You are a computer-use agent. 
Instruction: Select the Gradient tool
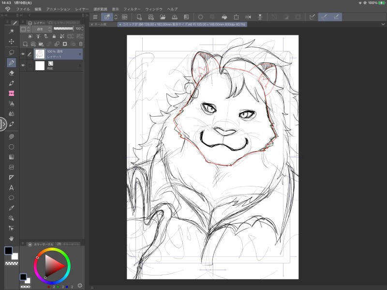click(11, 157)
